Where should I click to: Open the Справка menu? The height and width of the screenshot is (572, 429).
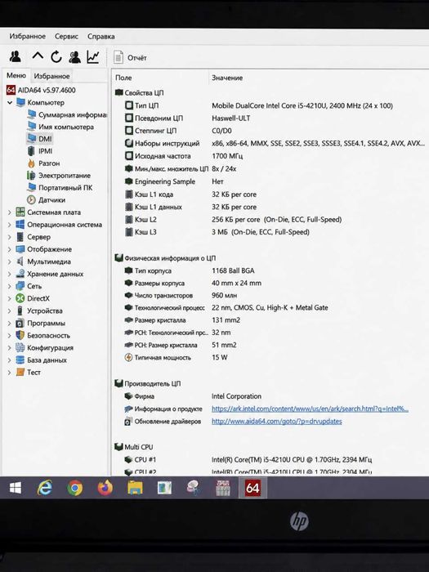click(x=101, y=37)
